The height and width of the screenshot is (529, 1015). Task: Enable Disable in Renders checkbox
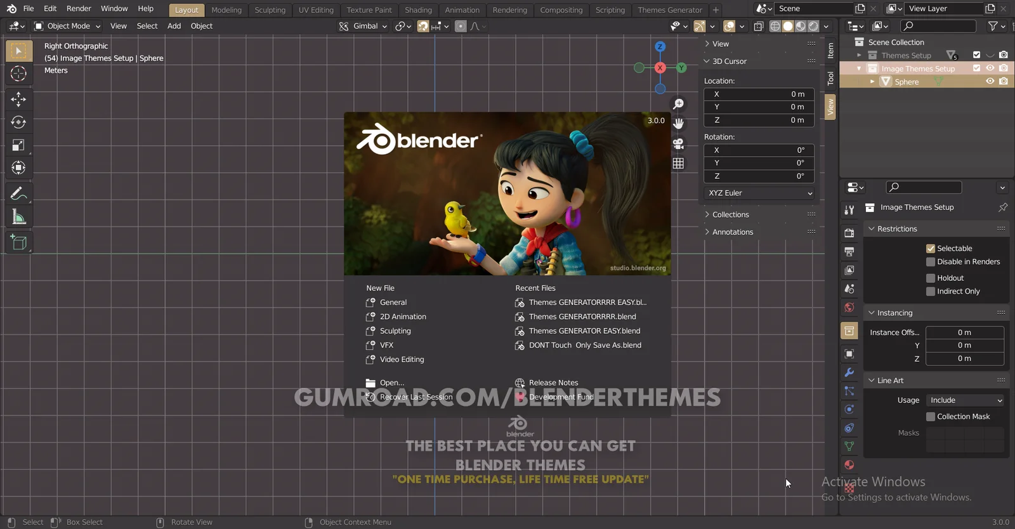coord(931,262)
